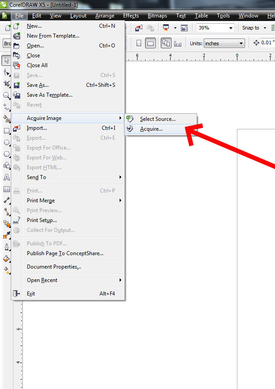Select the Text tool in toolbox
This screenshot has width=275, height=389.
coord(6,177)
